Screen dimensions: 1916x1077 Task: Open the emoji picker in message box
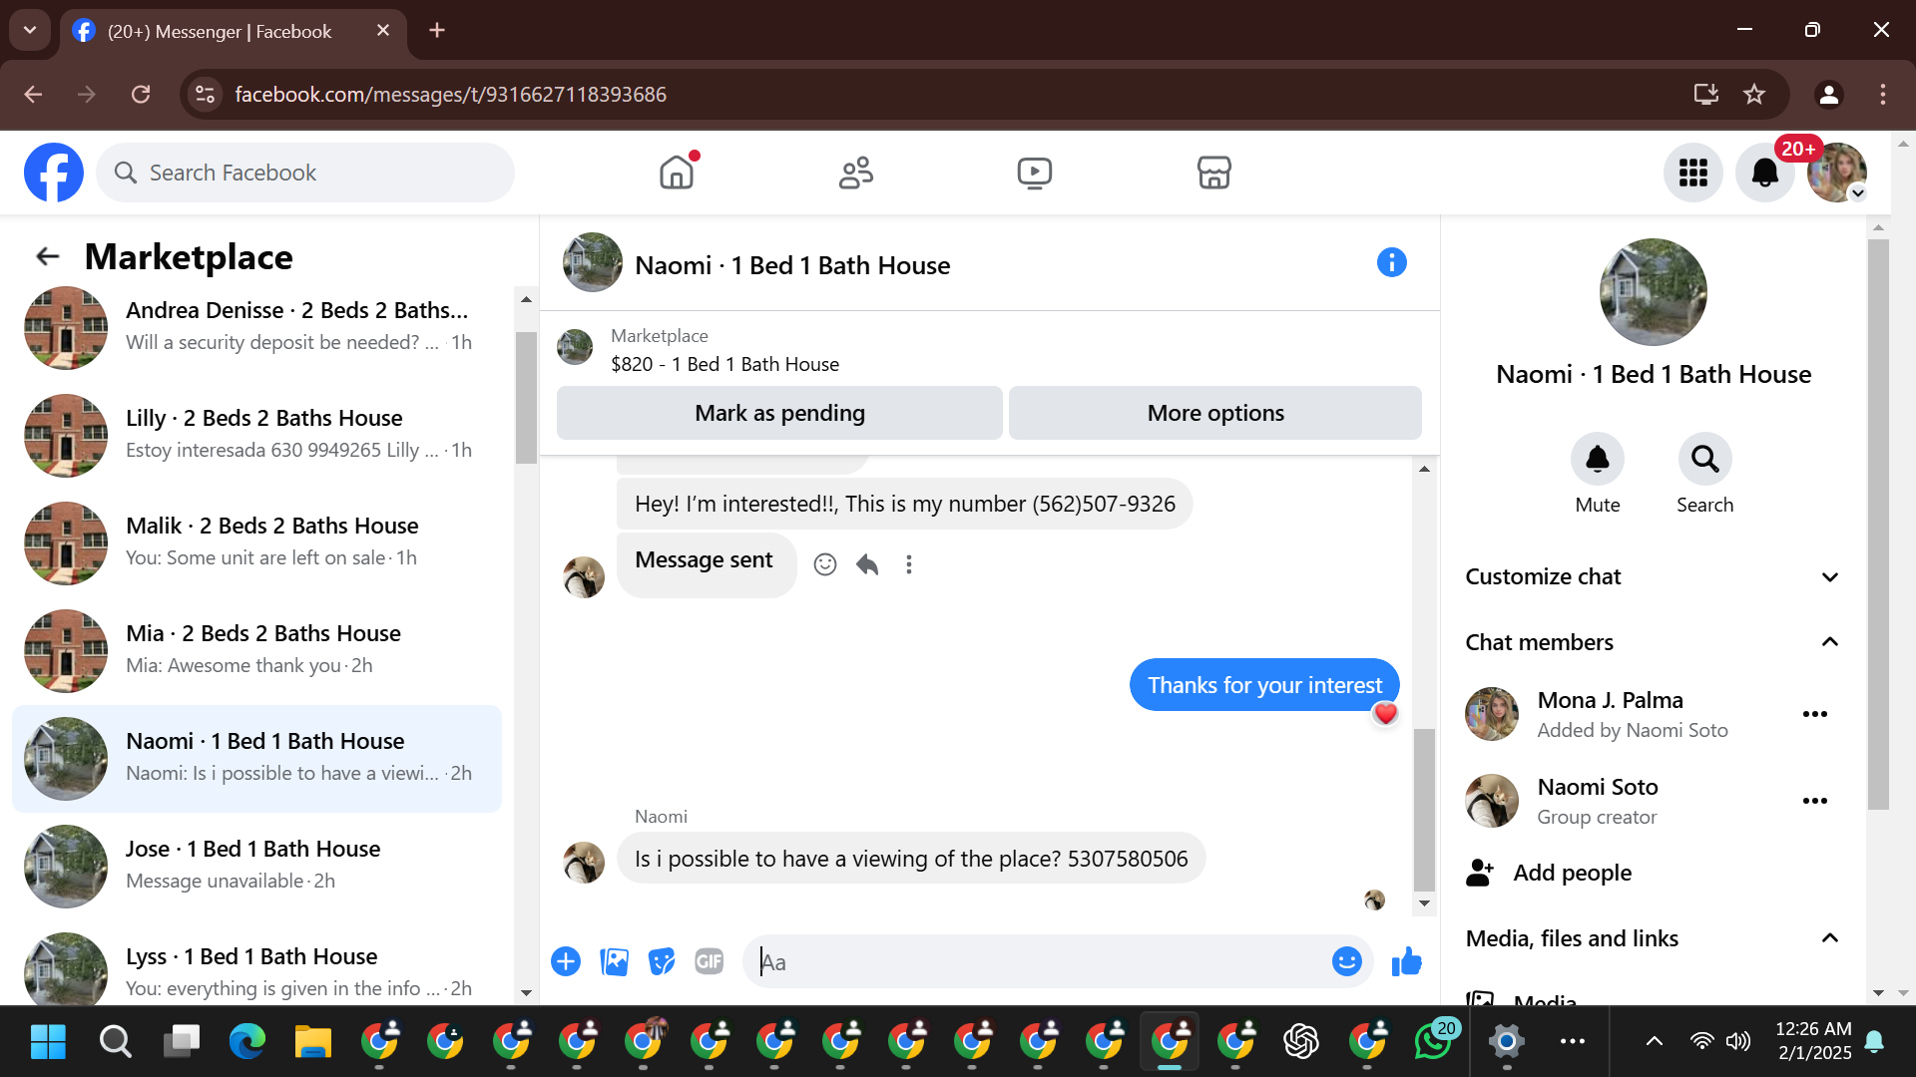click(x=1347, y=961)
